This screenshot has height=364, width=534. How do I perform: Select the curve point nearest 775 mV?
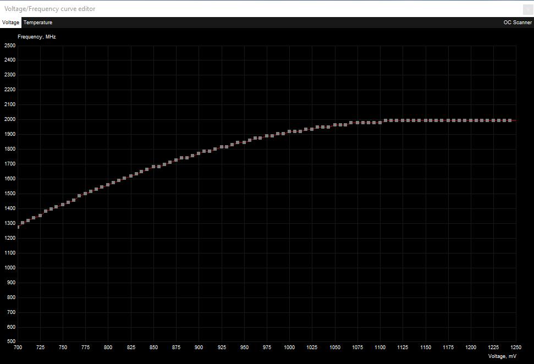[85, 194]
